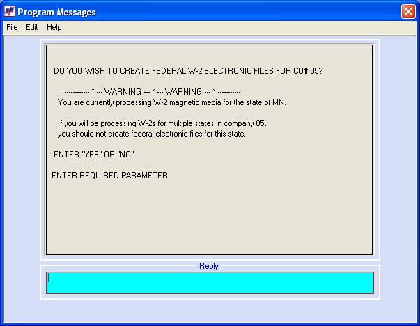Open the Edit menu
The width and height of the screenshot is (420, 326).
tap(32, 27)
